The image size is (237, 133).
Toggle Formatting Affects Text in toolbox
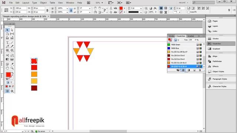click(x=11, y=82)
